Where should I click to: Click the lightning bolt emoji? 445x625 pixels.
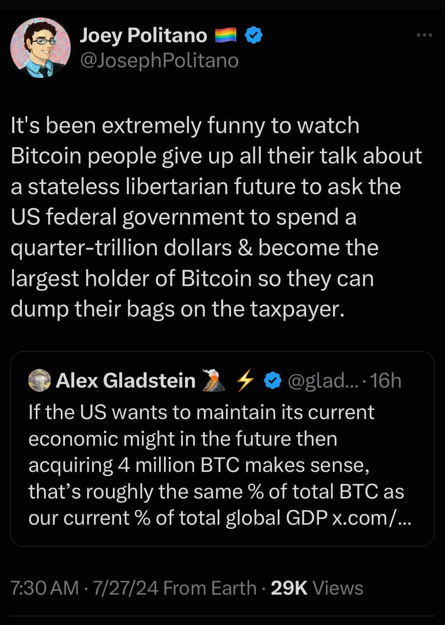tap(245, 380)
